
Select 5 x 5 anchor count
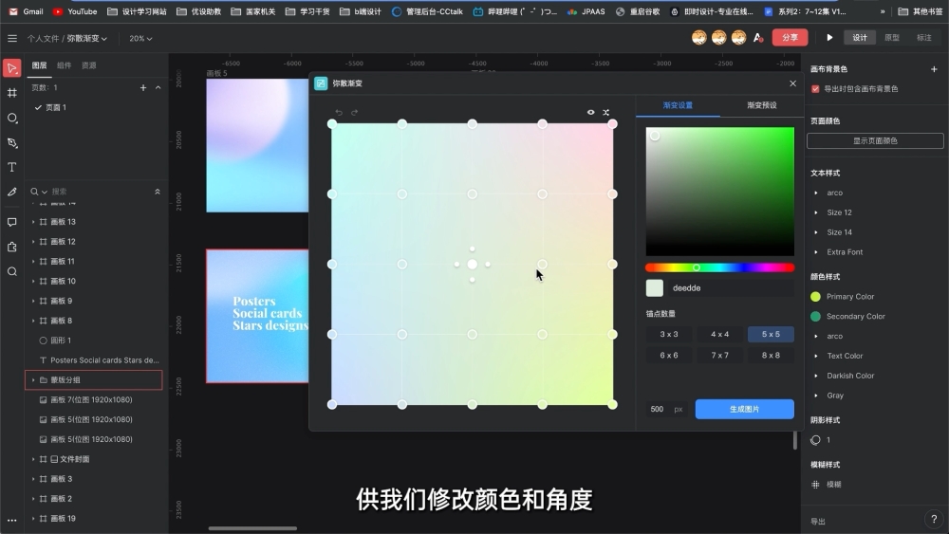coord(771,335)
